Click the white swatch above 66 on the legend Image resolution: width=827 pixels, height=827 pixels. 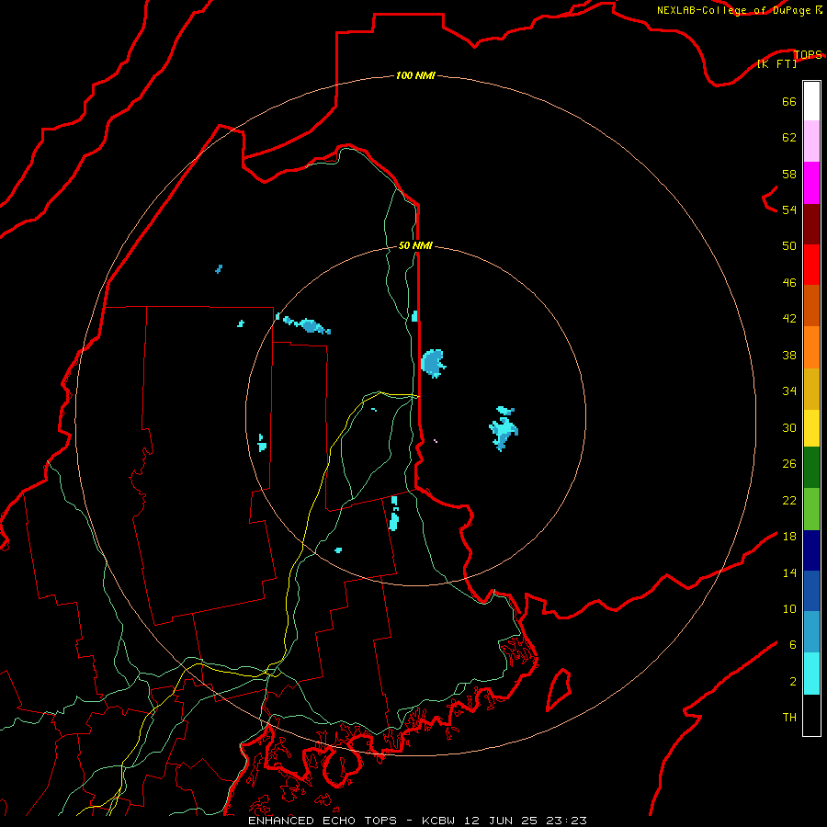click(811, 101)
